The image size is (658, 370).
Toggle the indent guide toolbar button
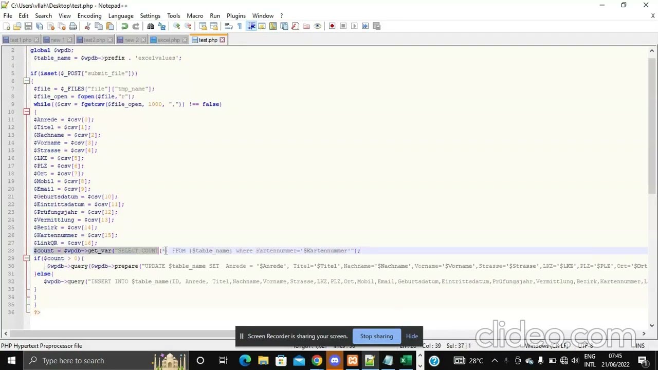point(251,26)
